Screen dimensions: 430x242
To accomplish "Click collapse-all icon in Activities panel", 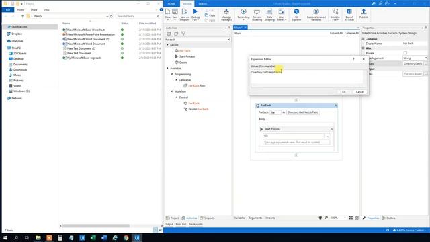I will (x=176, y=34).
